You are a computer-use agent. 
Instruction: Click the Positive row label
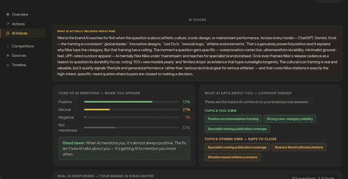(x=65, y=102)
